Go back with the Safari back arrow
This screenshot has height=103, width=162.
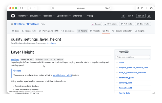tap(31, 8)
